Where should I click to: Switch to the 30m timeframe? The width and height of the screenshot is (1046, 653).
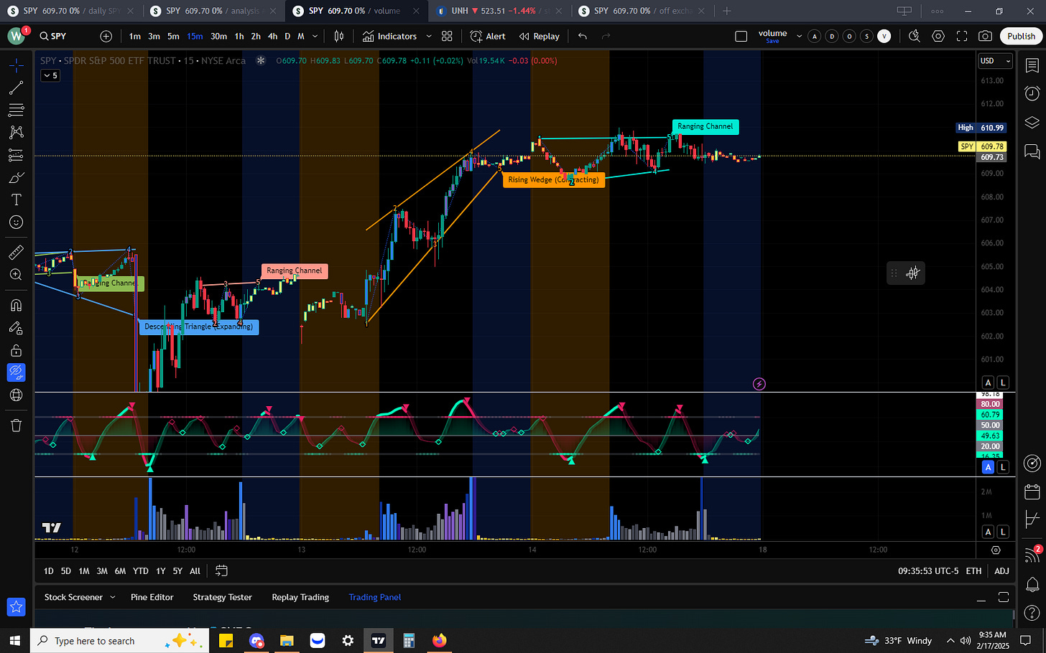pos(218,36)
